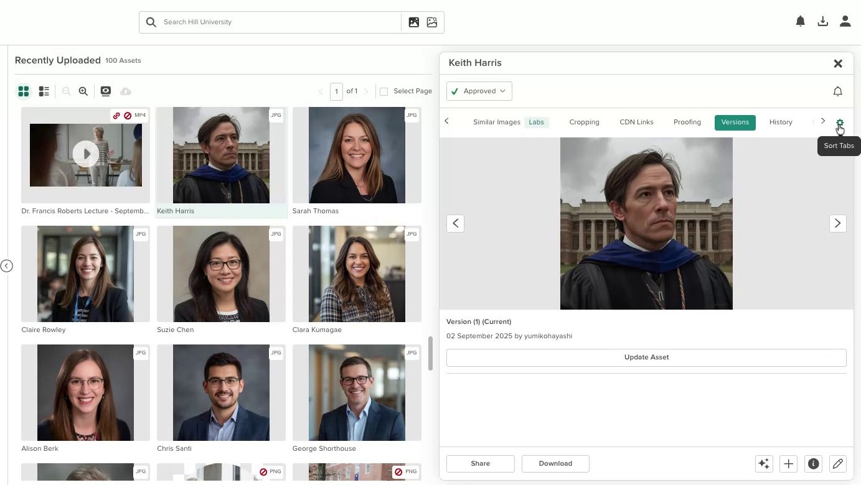Check the Select Page checkbox
The image size is (861, 485).
tap(384, 91)
